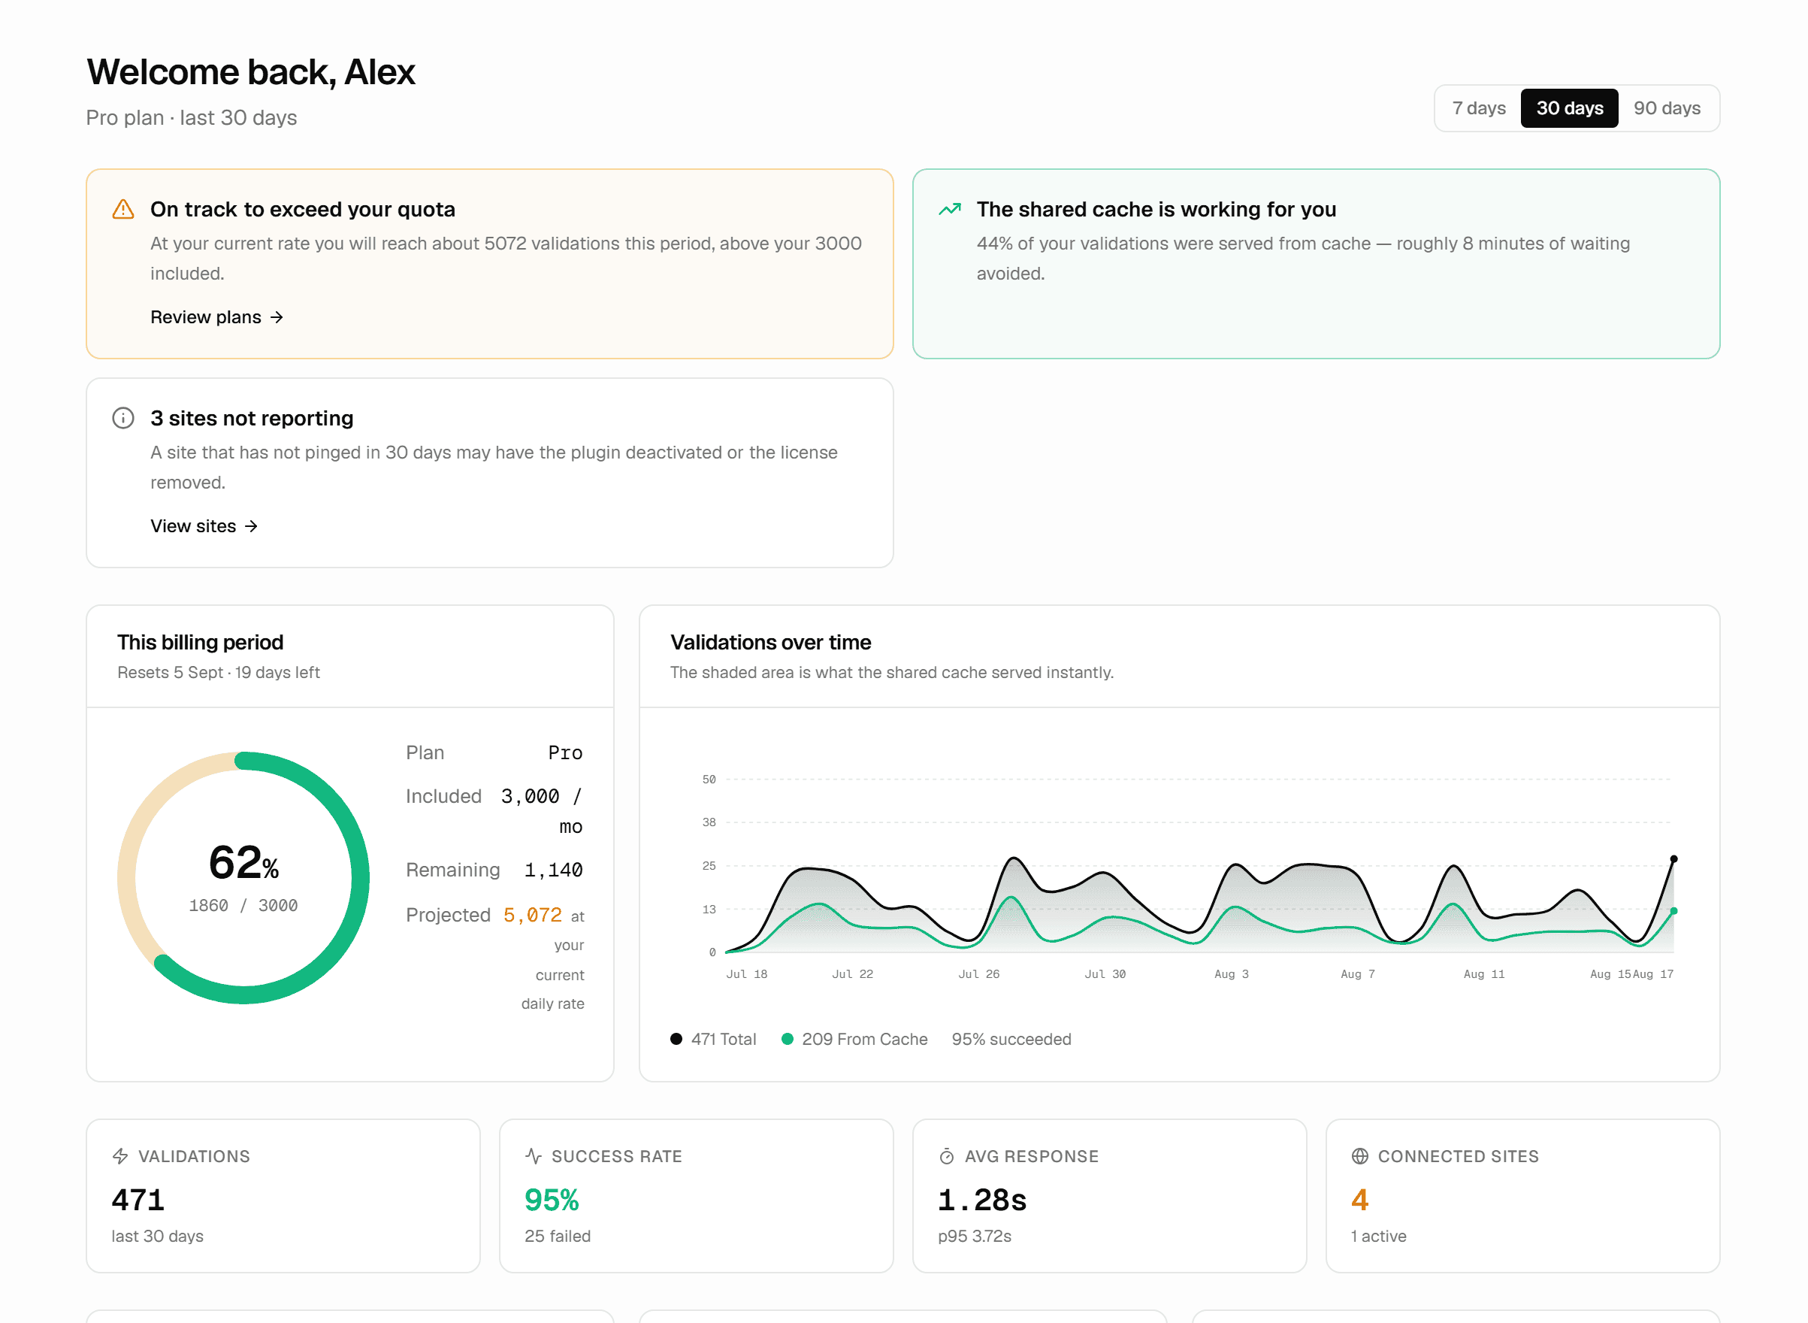Click the green dot legend for From Cache
Viewport: 1808px width, 1323px height.
(x=788, y=1039)
